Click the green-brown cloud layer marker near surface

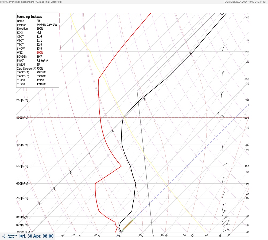click(x=128, y=225)
